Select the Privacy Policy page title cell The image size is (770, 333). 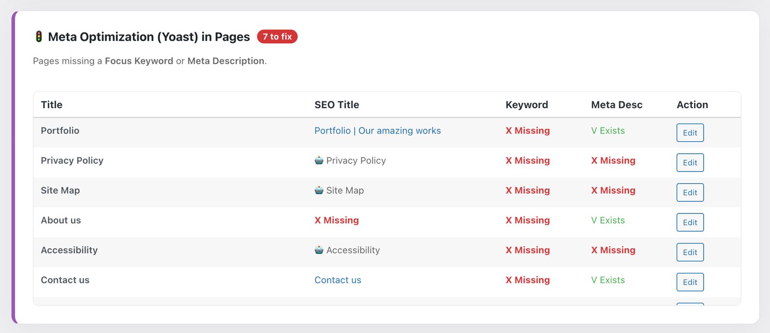72,160
